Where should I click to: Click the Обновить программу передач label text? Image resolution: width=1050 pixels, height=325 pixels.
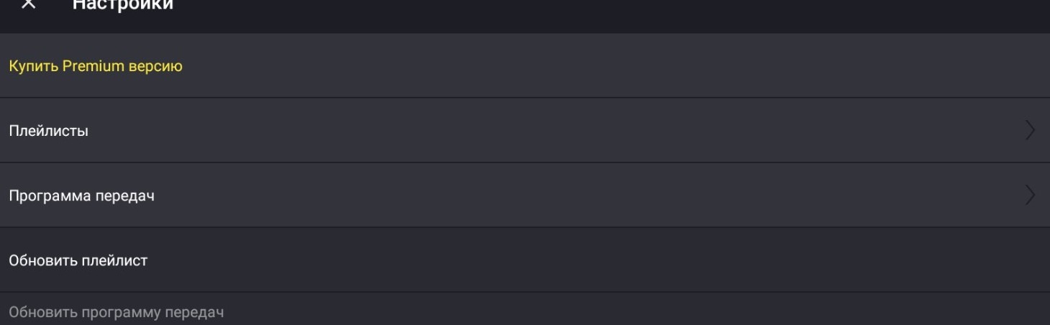point(116,313)
